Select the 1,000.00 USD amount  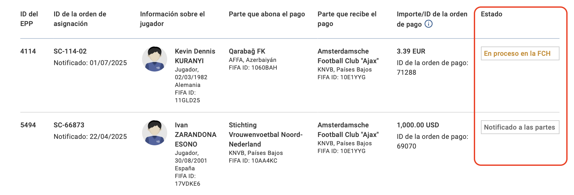click(x=418, y=125)
